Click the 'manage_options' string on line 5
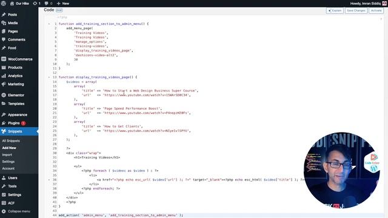Image resolution: width=388 pixels, height=218 pixels. [89, 42]
